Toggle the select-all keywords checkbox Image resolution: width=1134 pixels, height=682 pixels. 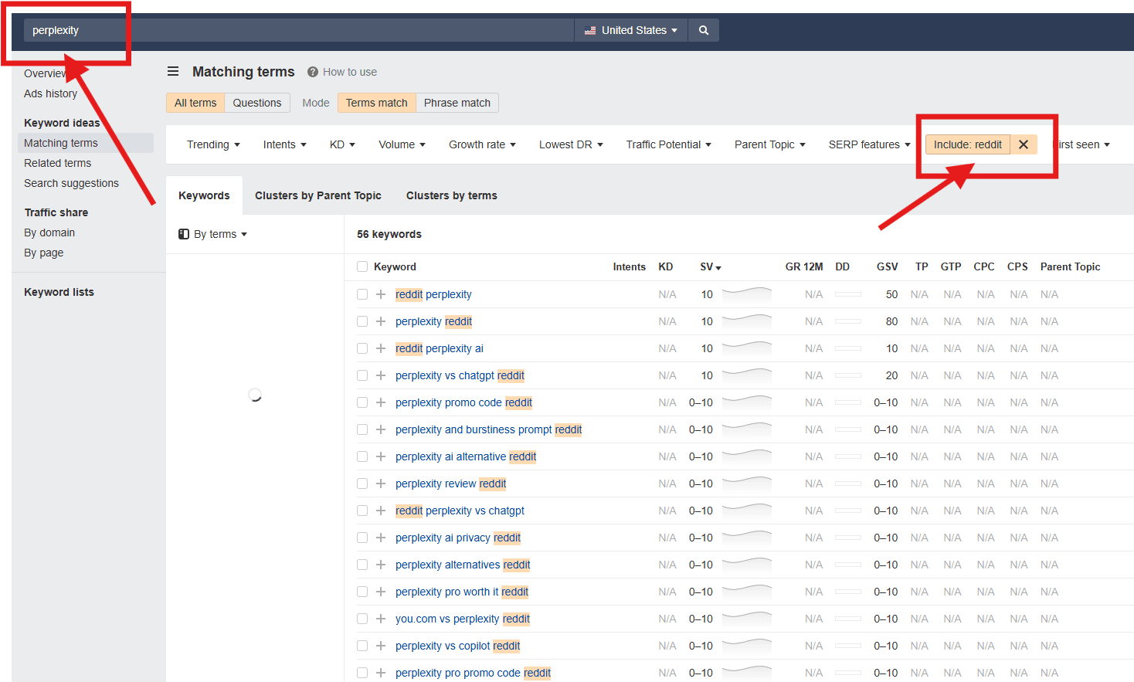pos(362,266)
